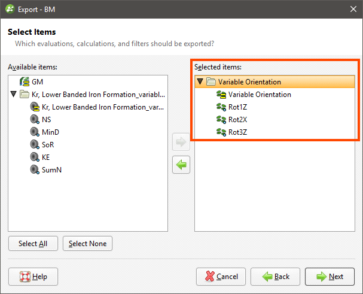Proceed with the Next button

pyautogui.click(x=330, y=277)
